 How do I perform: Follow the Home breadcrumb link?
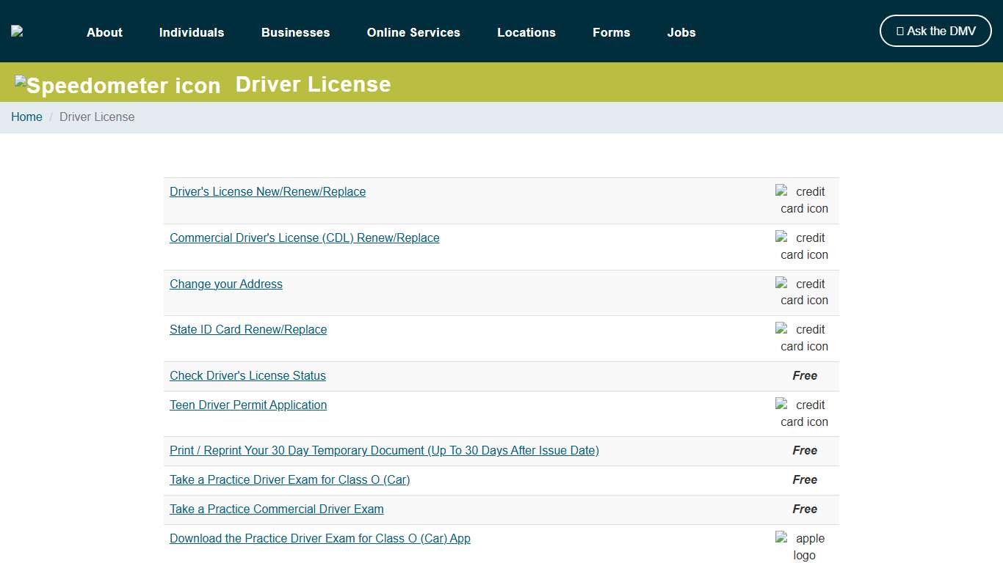click(x=26, y=117)
